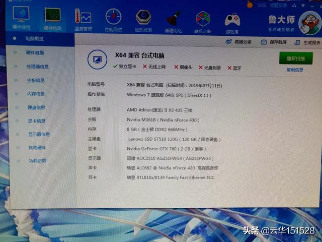This screenshot has width=322, height=242.
Task: Go to 硬盘信息 disk info section
Action: coord(37,107)
